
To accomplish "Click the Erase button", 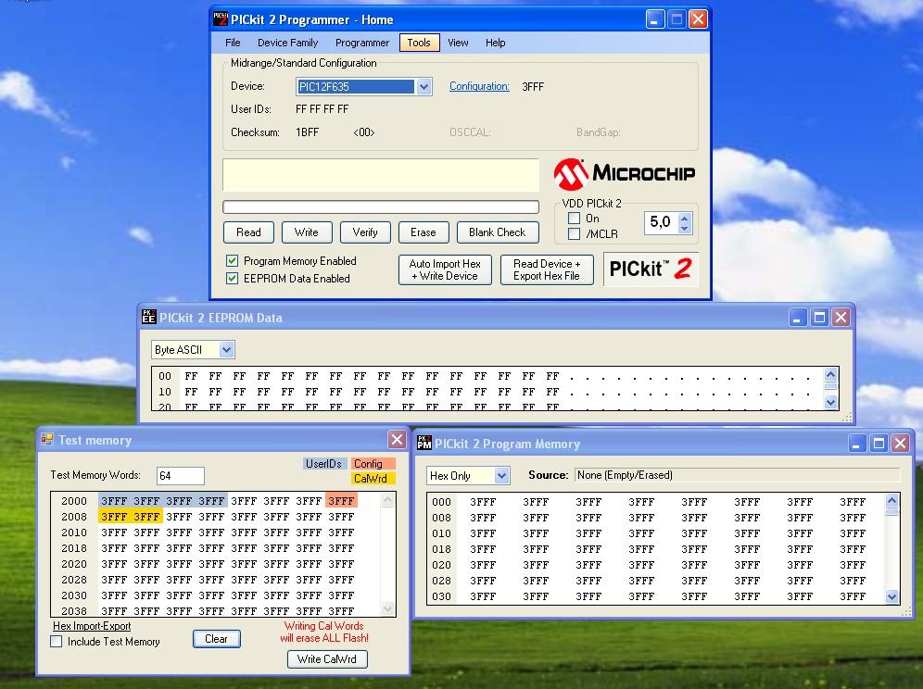I will click(424, 232).
